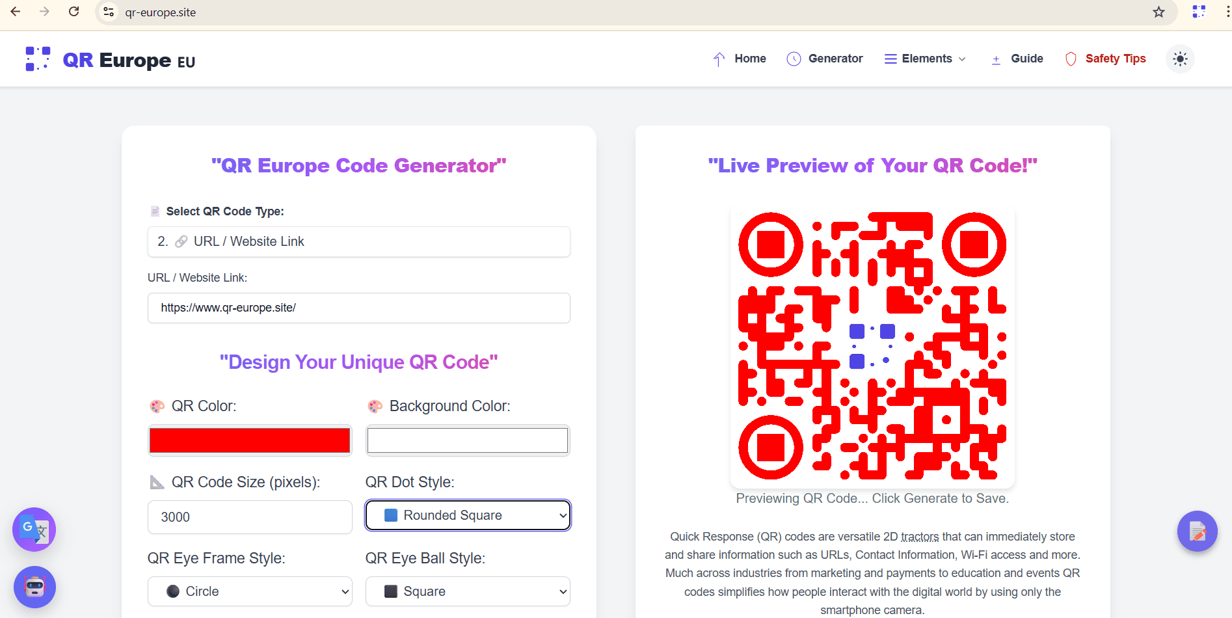Open the QR Eye Ball Style dropdown
Image resolution: width=1232 pixels, height=618 pixels.
tap(468, 591)
